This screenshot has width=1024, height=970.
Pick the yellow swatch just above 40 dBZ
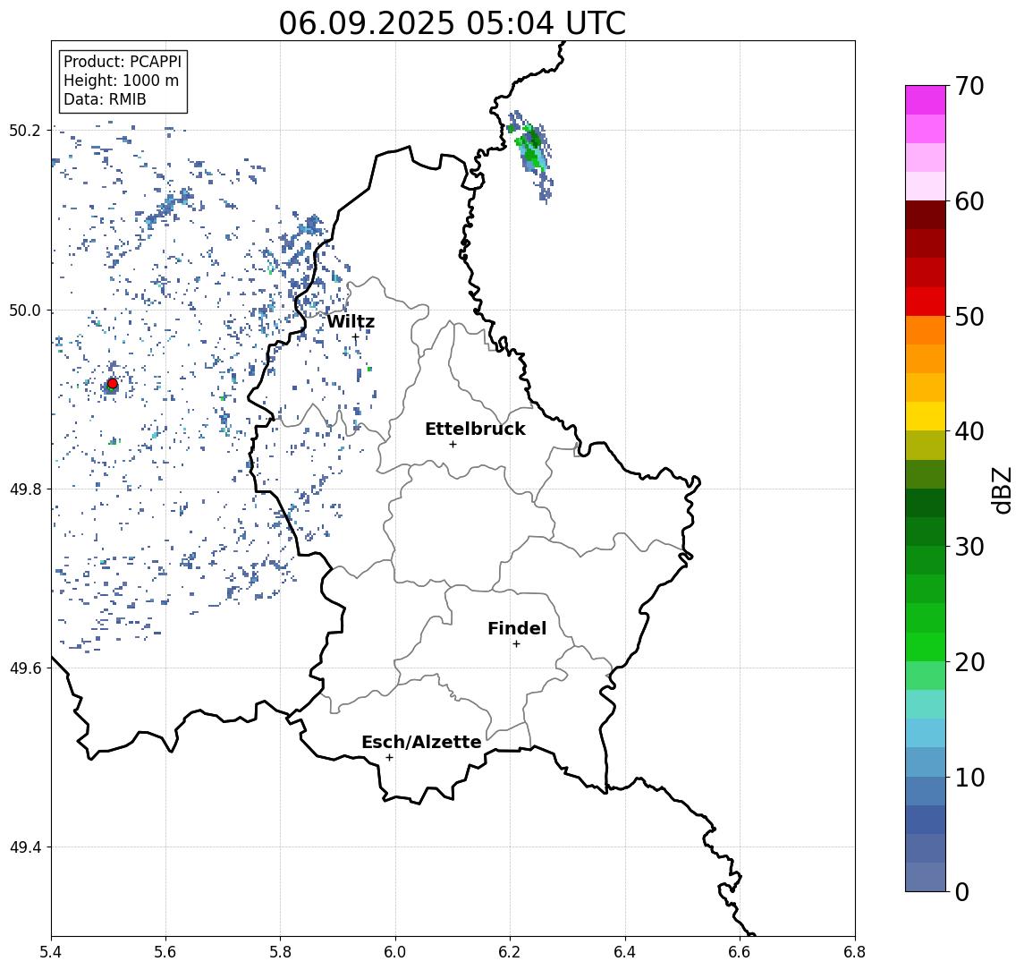pos(926,416)
